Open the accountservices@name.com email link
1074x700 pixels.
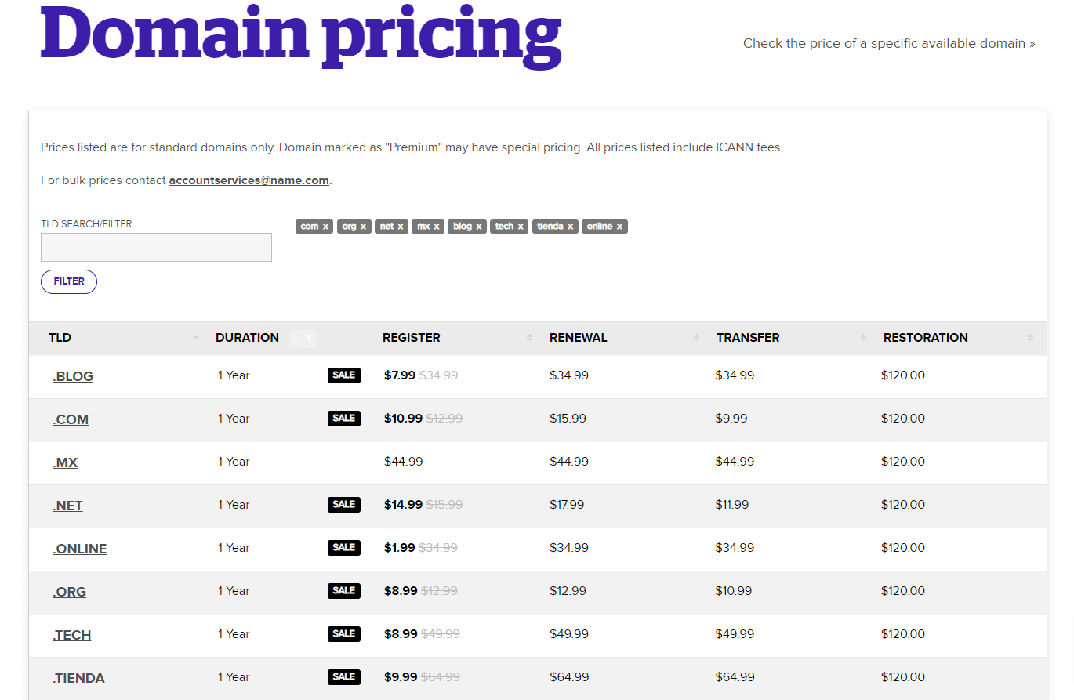(249, 180)
